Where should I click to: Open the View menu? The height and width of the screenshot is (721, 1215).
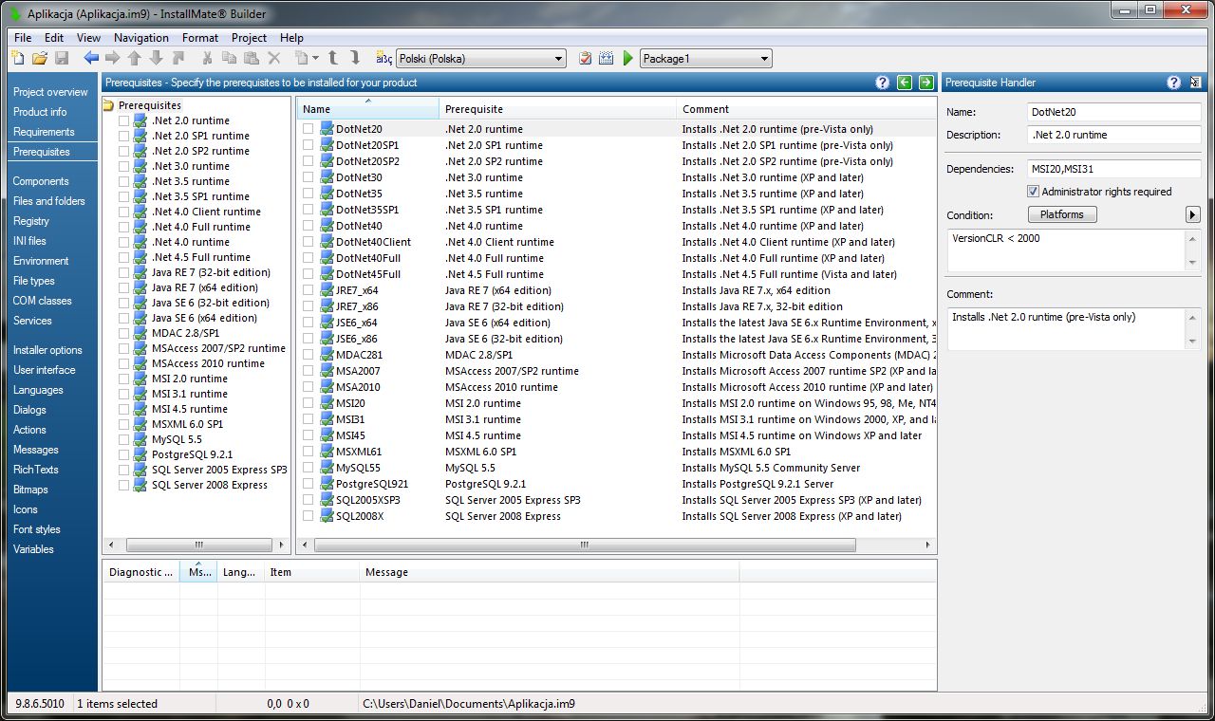click(x=88, y=38)
